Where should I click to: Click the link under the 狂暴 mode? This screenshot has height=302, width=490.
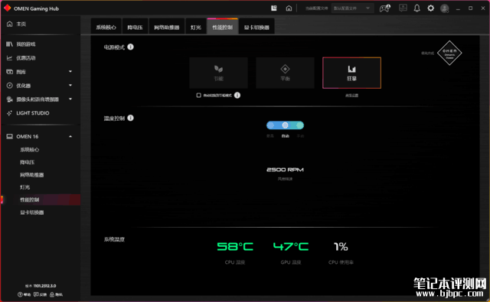point(351,96)
